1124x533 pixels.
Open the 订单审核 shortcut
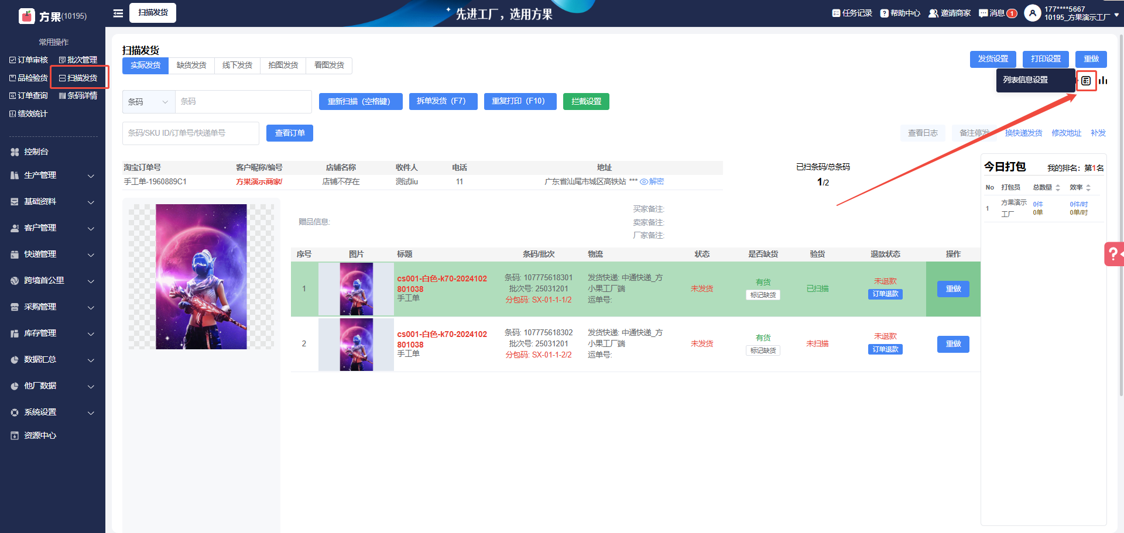point(29,60)
